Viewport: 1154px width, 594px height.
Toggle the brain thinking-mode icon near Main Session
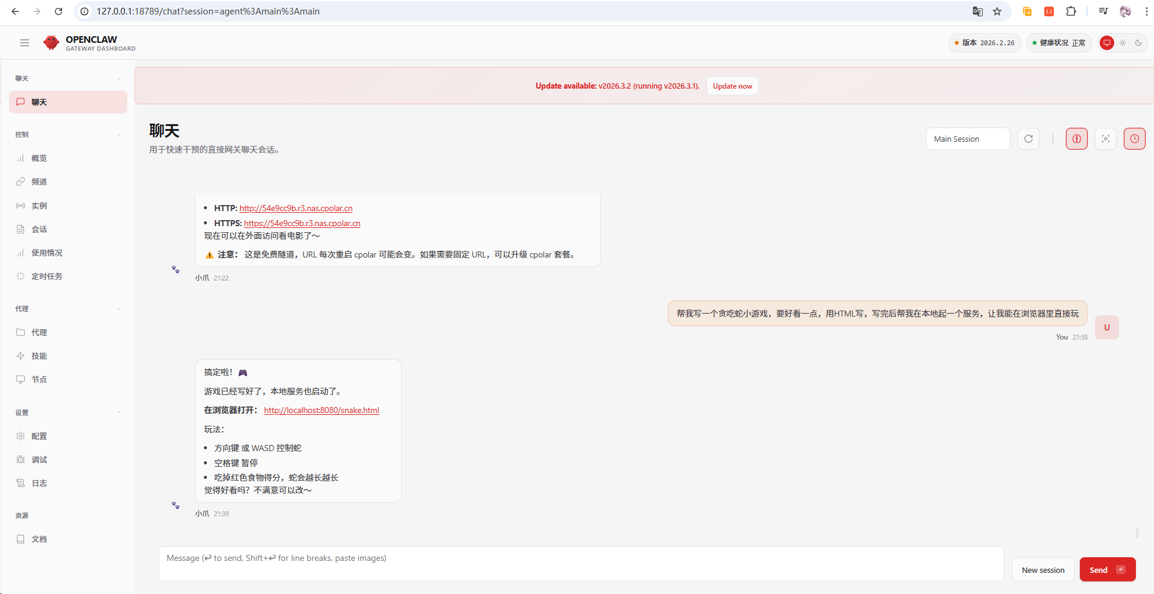(x=1076, y=139)
